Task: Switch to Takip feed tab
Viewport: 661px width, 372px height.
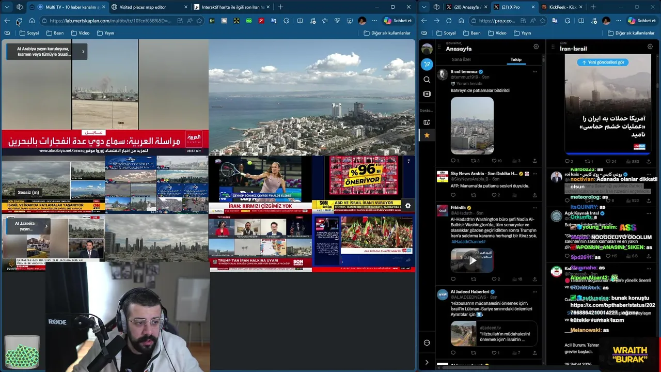Action: click(x=516, y=59)
